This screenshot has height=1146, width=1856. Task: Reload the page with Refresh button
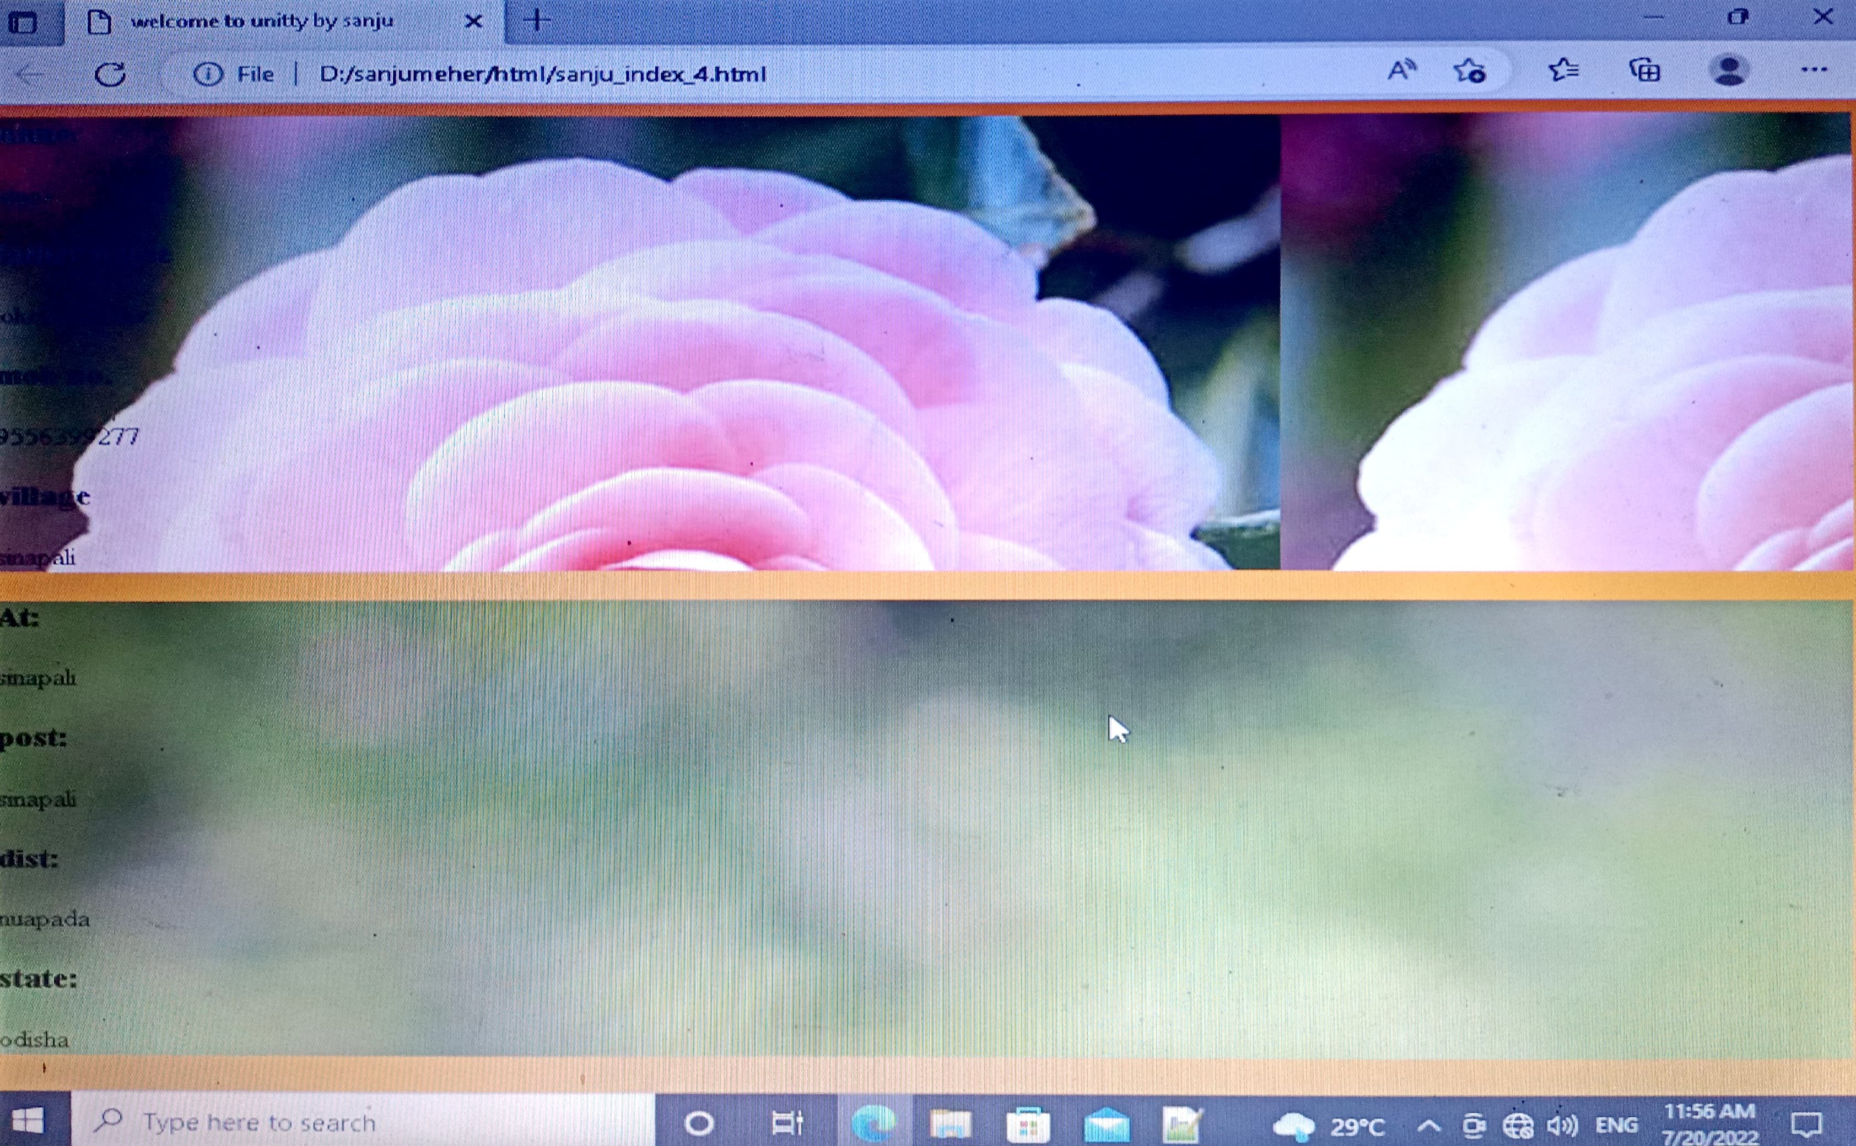tap(110, 74)
